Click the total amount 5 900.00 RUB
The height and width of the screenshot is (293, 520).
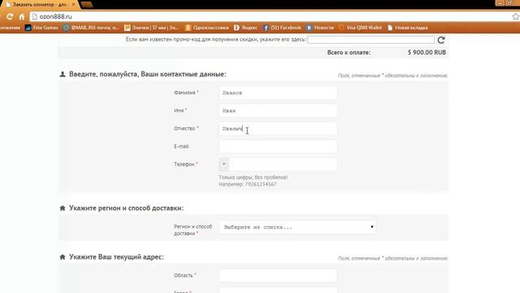coord(427,52)
